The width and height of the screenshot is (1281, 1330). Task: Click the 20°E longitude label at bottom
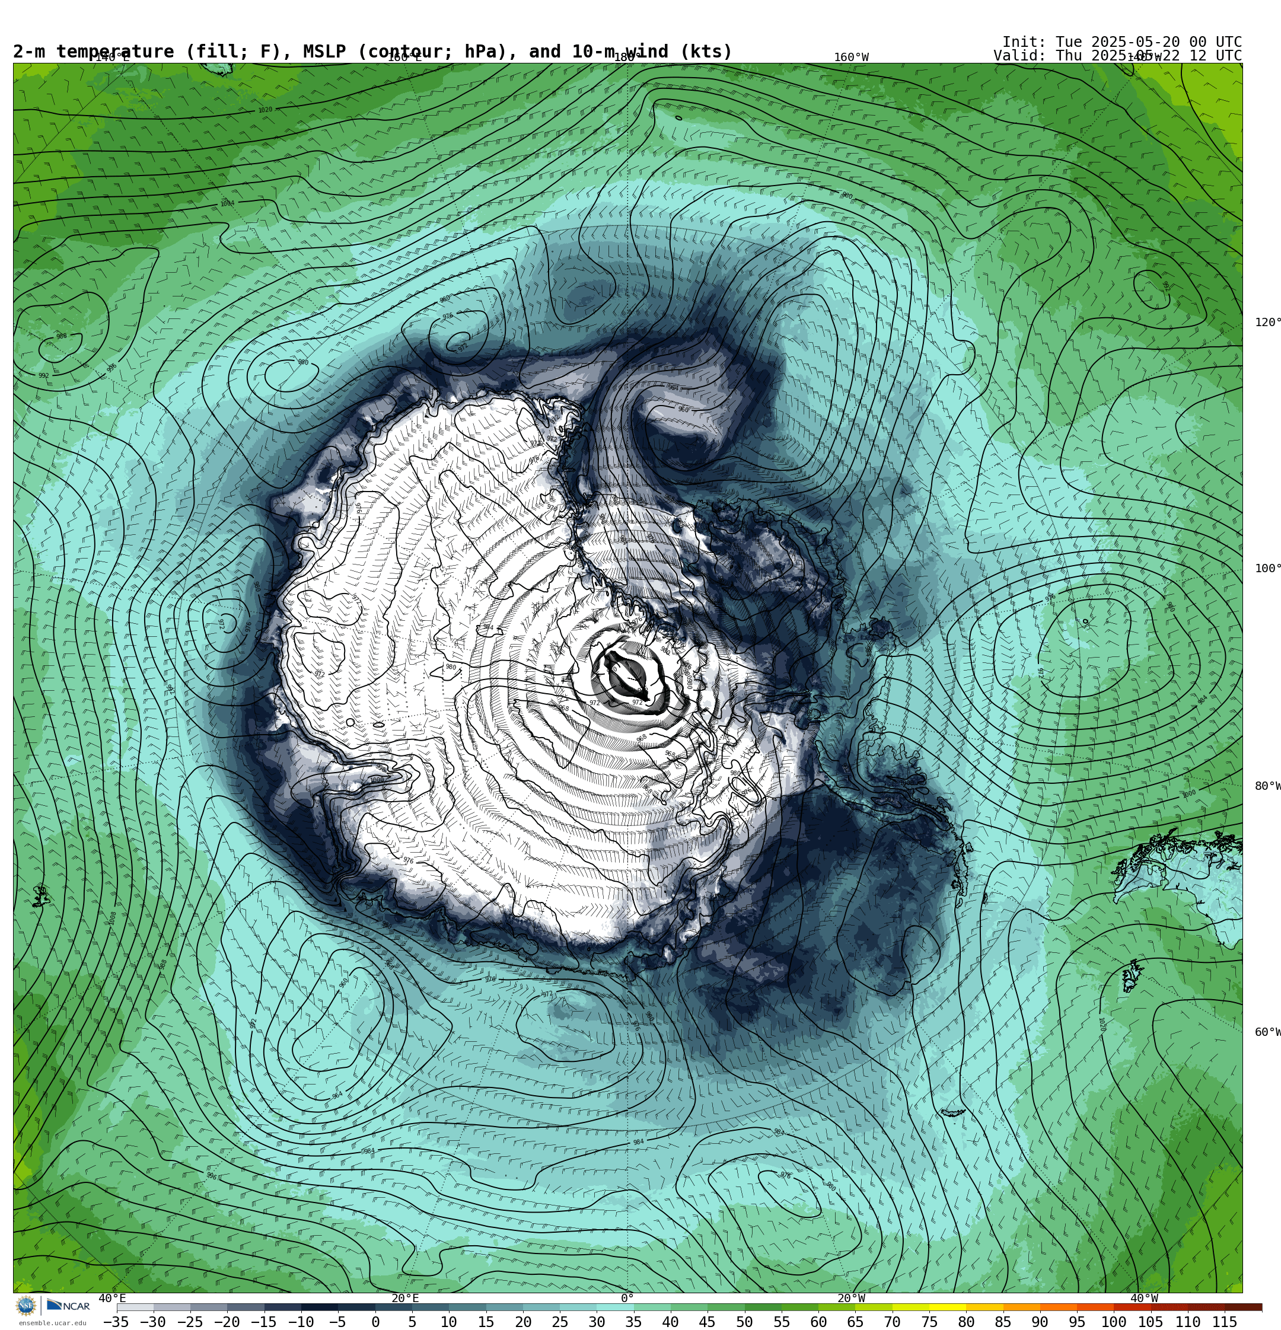(x=404, y=1298)
